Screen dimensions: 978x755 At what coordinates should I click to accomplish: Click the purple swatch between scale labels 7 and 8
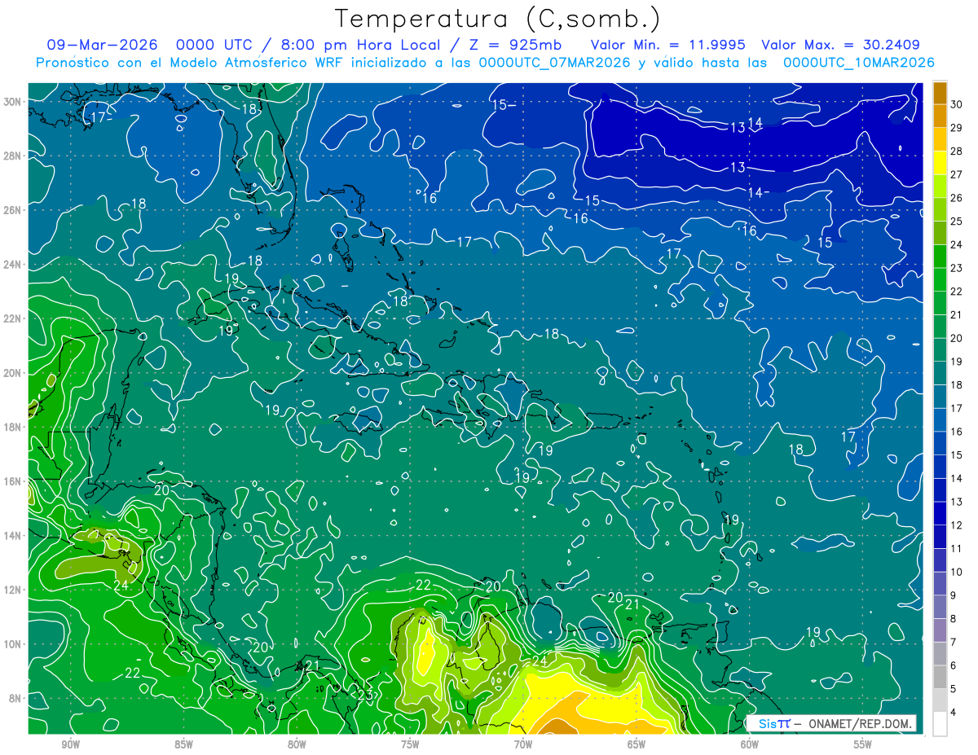(x=940, y=630)
